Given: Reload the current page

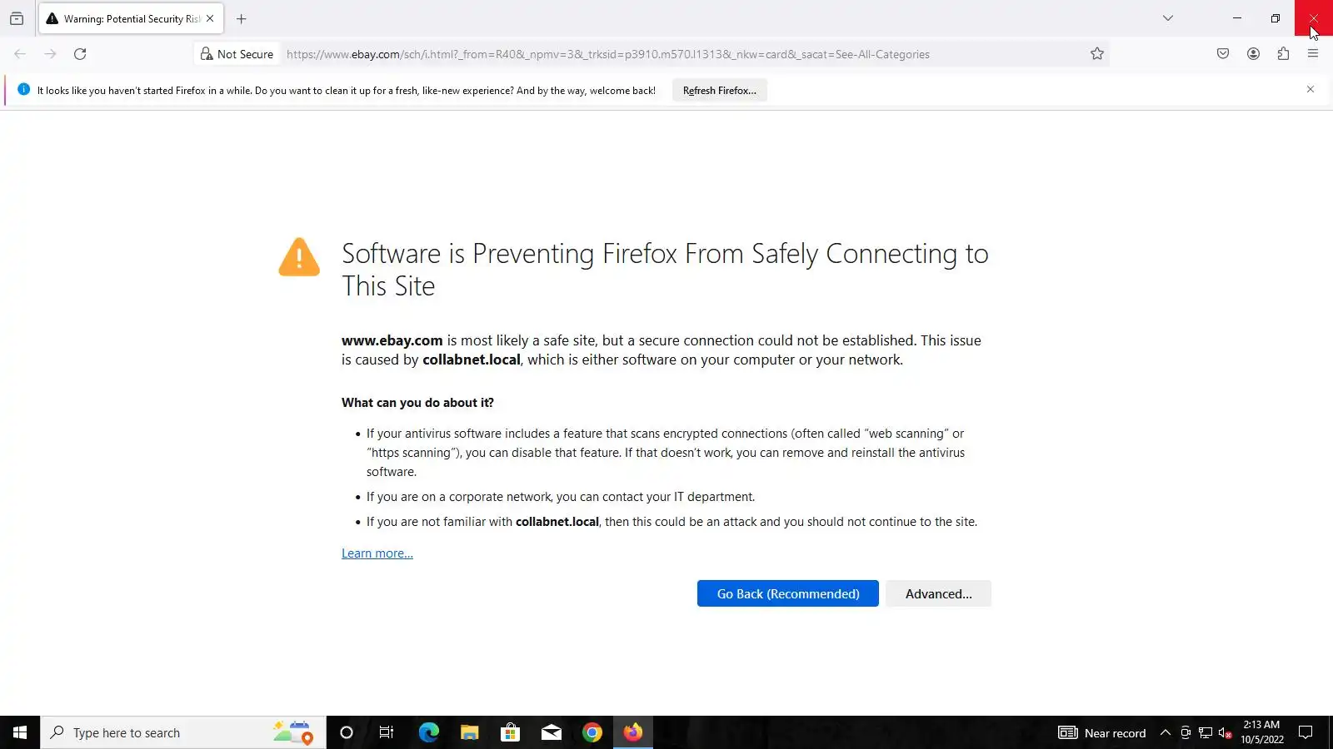Looking at the screenshot, I should click(x=80, y=54).
